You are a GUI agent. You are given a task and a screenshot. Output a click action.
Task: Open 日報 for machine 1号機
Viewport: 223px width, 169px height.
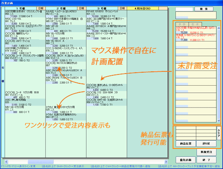click(x=41, y=8)
